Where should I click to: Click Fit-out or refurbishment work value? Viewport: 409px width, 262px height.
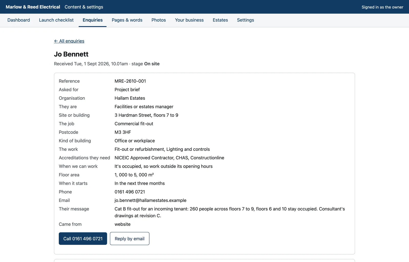162,149
